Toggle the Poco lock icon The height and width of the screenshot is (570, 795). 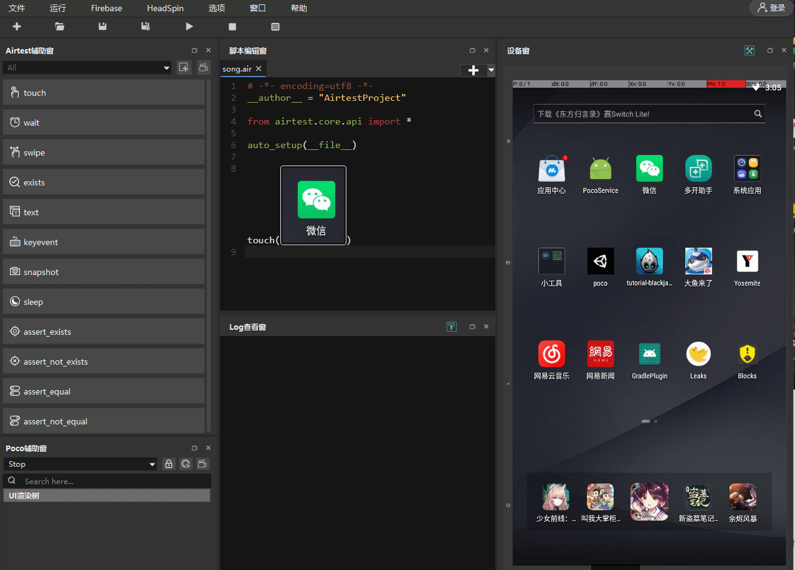168,464
